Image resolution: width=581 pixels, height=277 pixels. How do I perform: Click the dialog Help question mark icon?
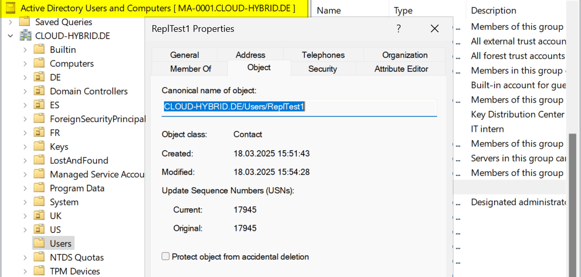tap(398, 29)
